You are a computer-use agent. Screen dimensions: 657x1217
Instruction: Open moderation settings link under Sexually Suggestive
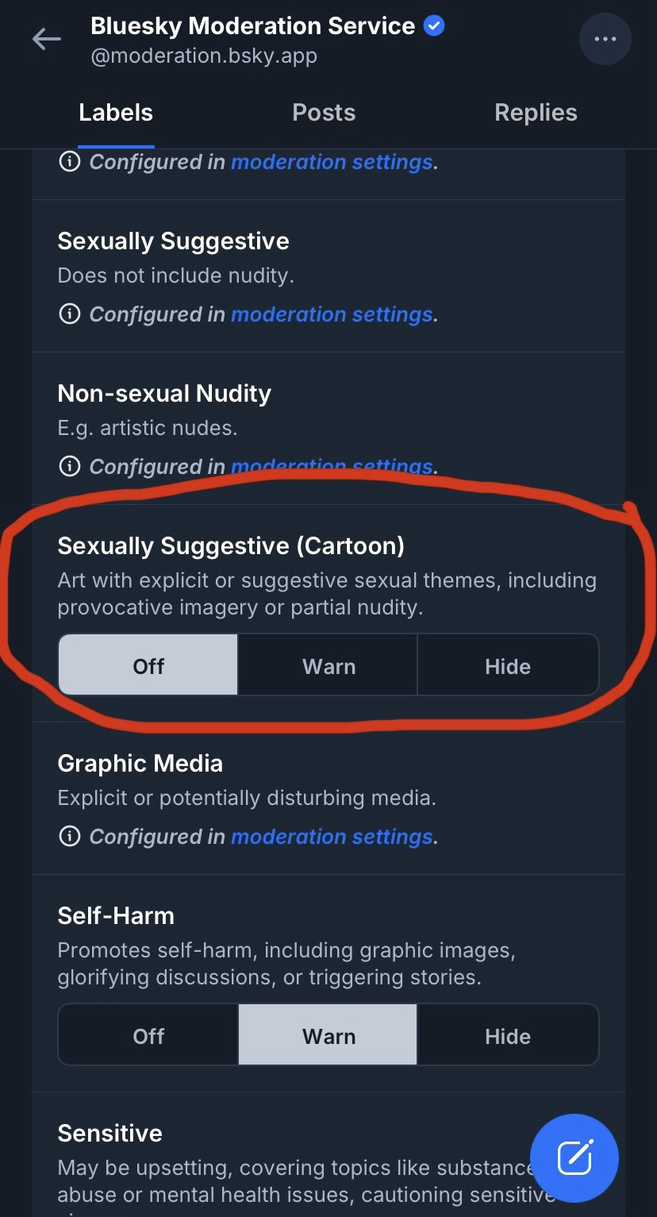[x=332, y=314]
